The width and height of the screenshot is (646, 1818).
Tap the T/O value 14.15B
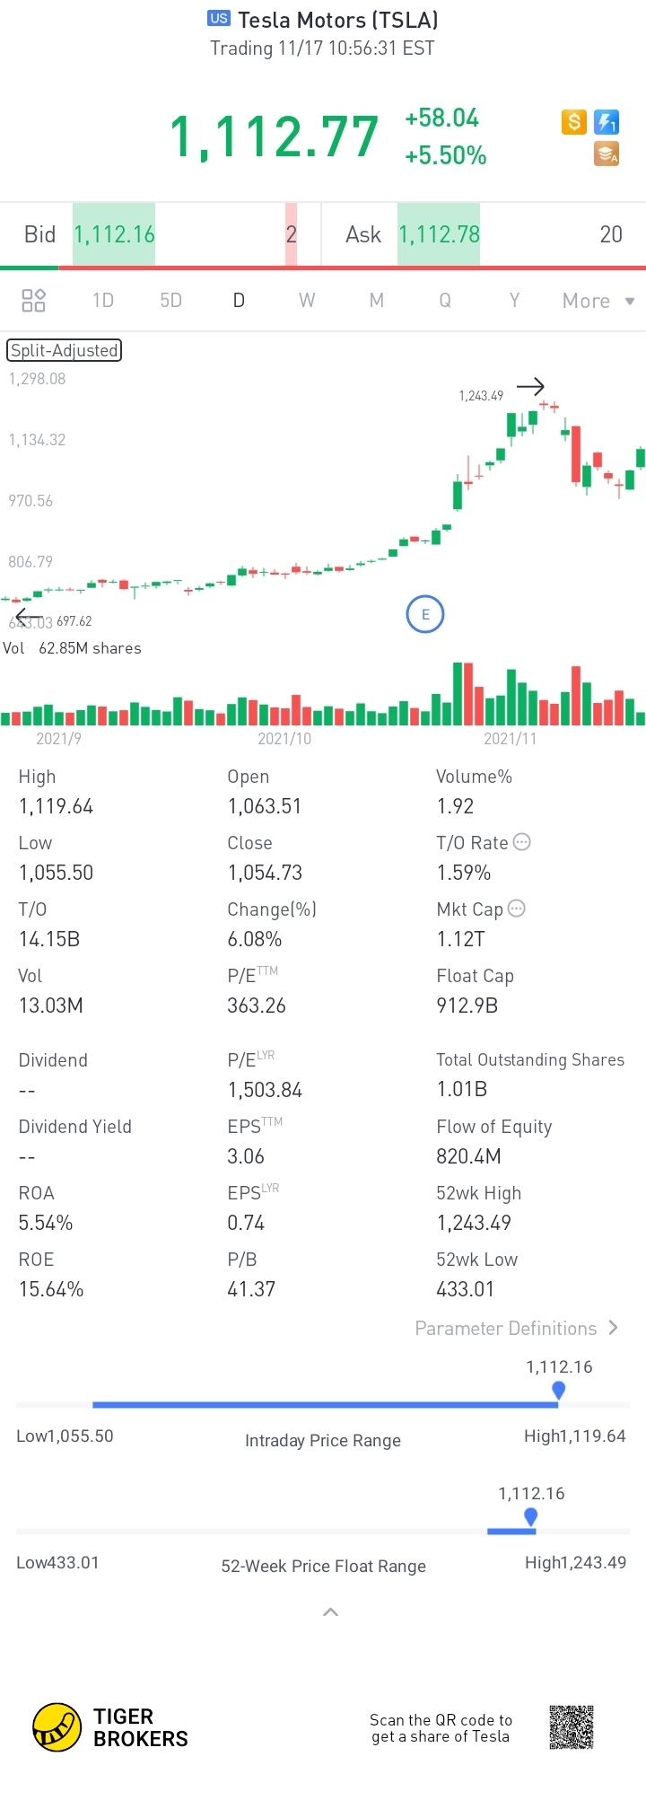point(49,939)
